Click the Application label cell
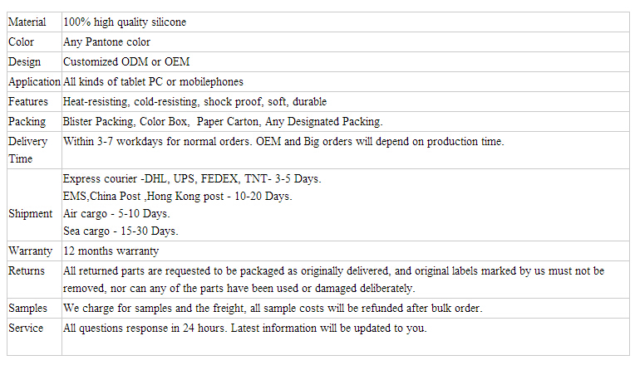635x365 pixels. click(34, 81)
